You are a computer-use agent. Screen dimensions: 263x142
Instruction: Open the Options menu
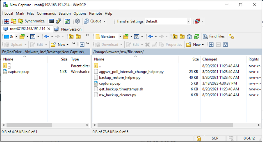80,14
